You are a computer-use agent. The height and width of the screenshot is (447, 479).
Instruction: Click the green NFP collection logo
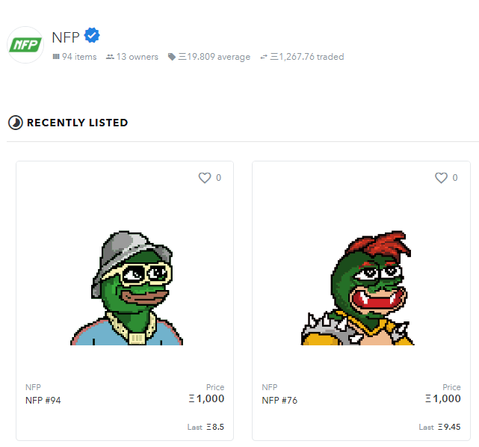point(25,45)
